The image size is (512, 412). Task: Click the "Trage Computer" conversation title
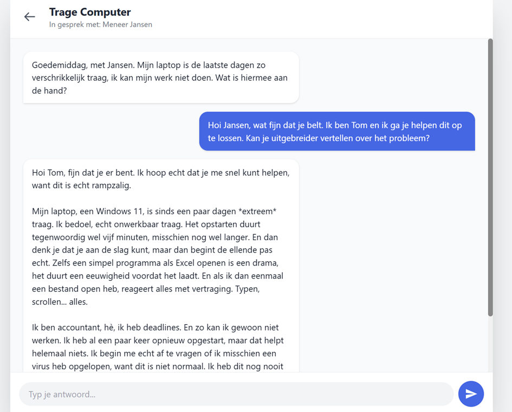90,12
